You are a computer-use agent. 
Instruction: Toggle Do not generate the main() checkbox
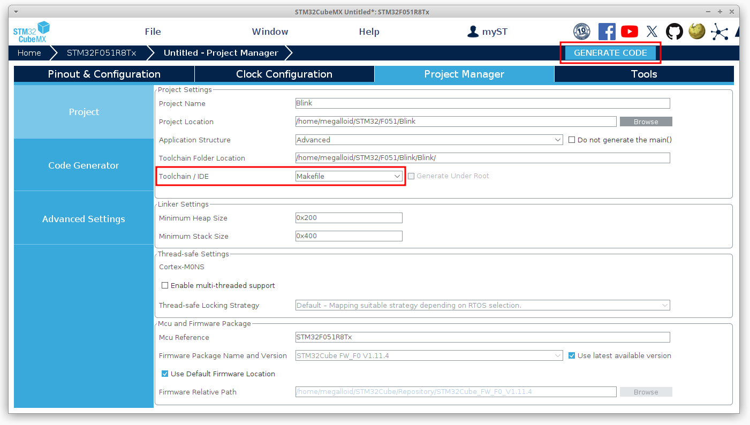[572, 140]
